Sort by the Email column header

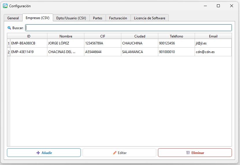coord(213,36)
